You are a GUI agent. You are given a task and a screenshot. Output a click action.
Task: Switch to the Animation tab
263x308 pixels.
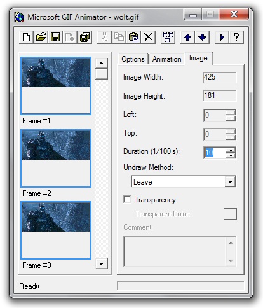(167, 59)
